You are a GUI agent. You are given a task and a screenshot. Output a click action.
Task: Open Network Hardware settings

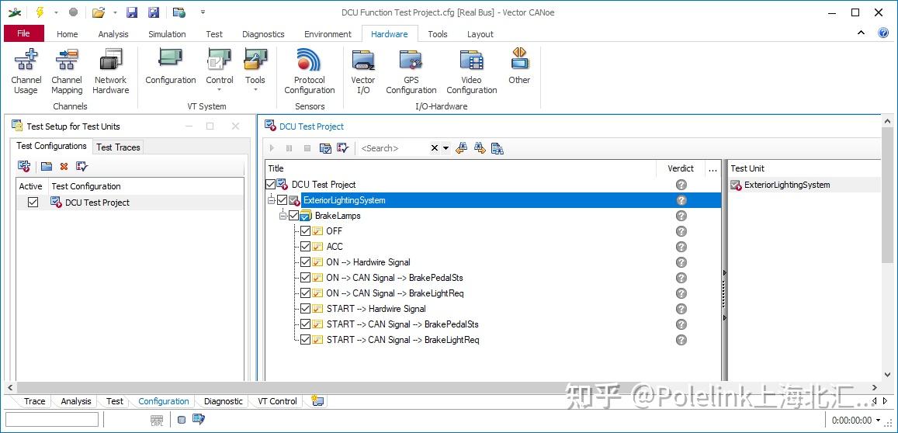(x=110, y=72)
